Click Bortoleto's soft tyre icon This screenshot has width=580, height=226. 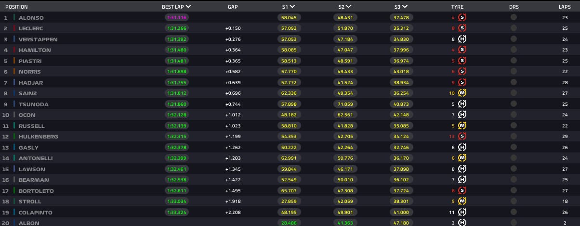(462, 191)
